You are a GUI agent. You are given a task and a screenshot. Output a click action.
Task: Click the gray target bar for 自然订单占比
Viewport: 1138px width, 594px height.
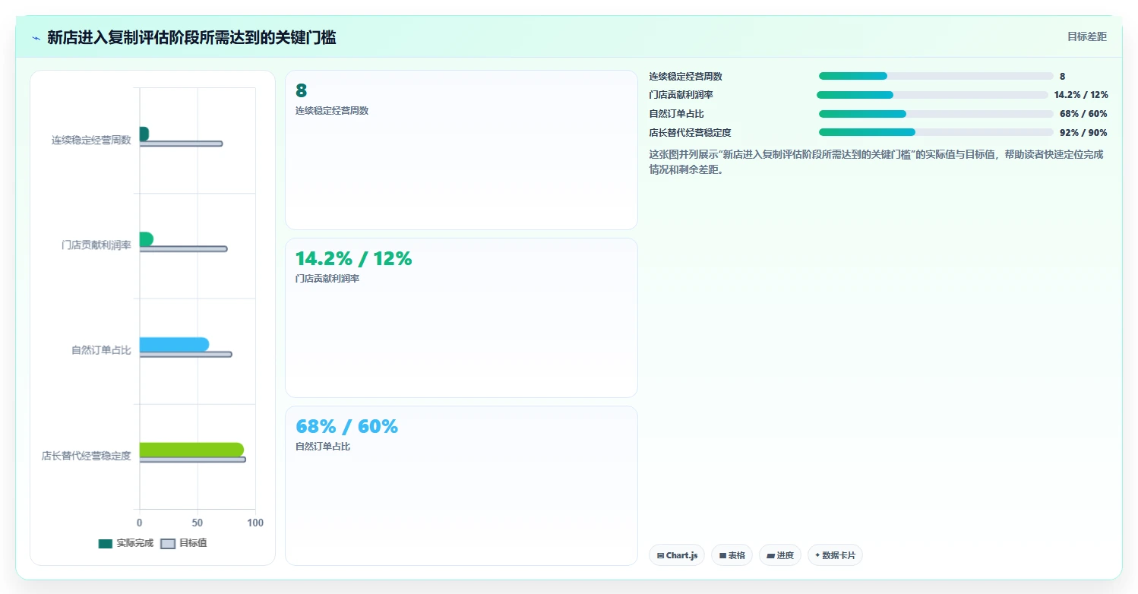pyautogui.click(x=185, y=354)
